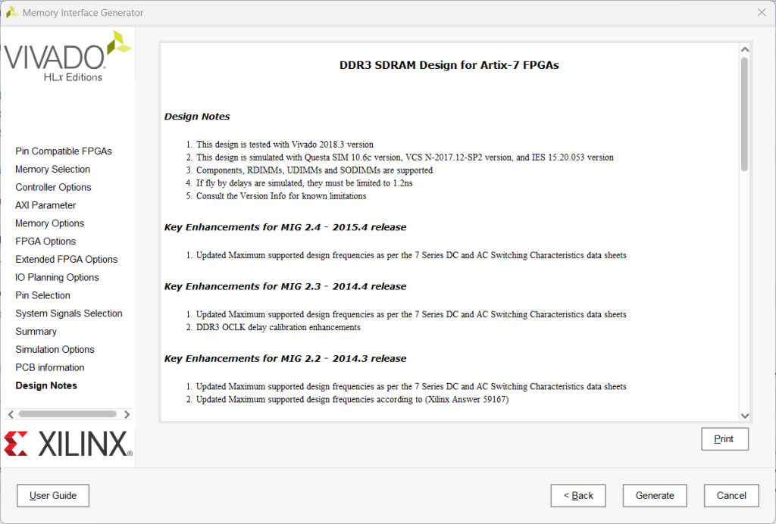Screen dimensions: 776x524
Task: Click Generate to create the design
Action: 655,496
